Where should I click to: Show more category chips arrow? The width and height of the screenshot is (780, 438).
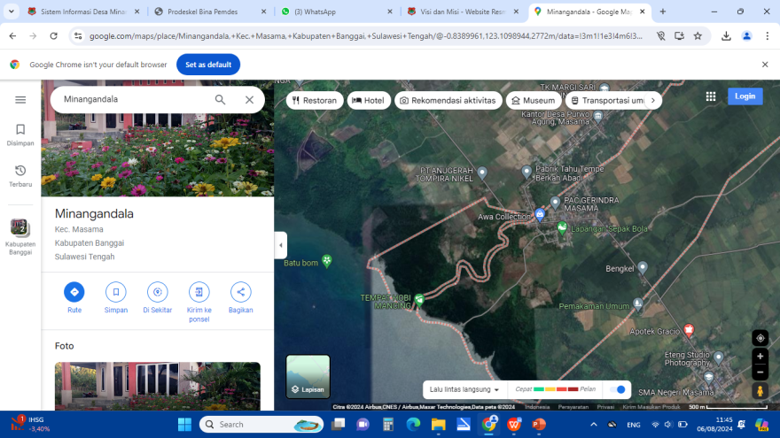coord(653,100)
